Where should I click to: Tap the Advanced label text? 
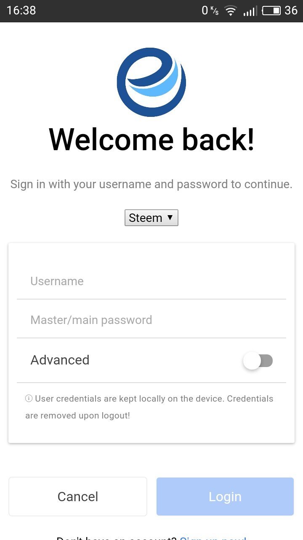[60, 360]
